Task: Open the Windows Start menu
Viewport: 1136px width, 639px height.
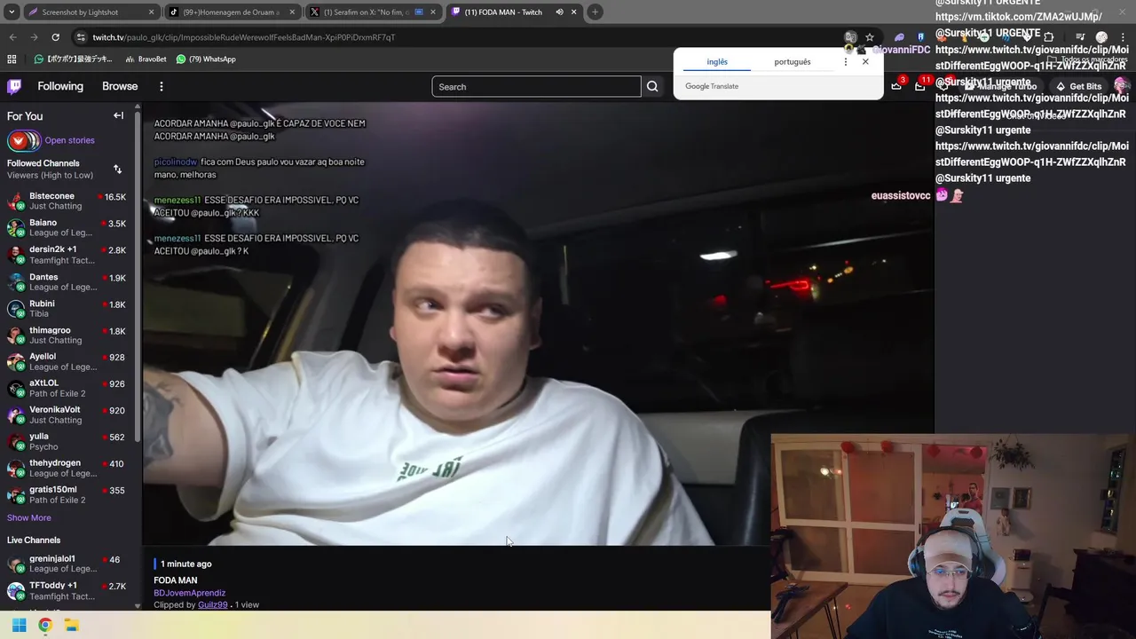Action: tap(19, 625)
